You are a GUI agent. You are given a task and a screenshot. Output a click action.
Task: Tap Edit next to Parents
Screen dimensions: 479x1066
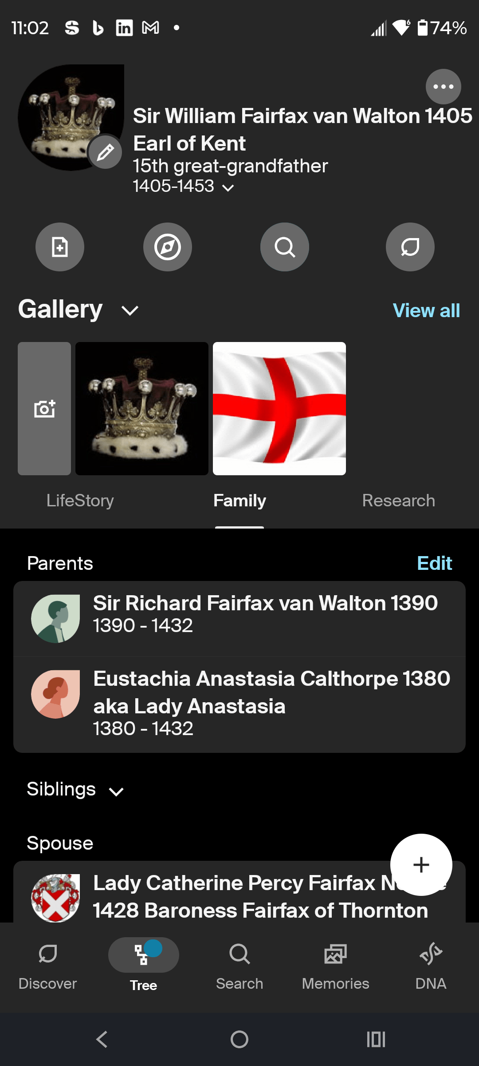(434, 563)
